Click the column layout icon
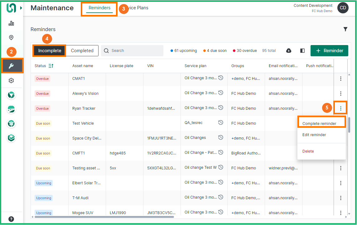 (302, 51)
